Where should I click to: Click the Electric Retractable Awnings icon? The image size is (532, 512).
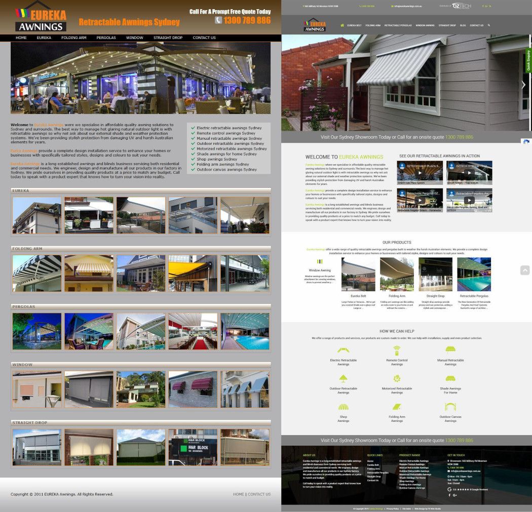click(343, 350)
